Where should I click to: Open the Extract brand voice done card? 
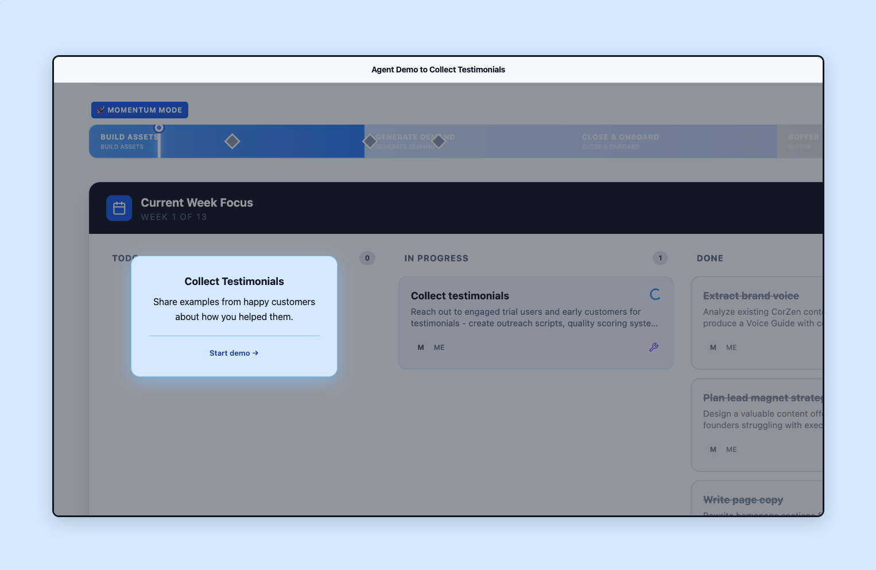coord(757,322)
